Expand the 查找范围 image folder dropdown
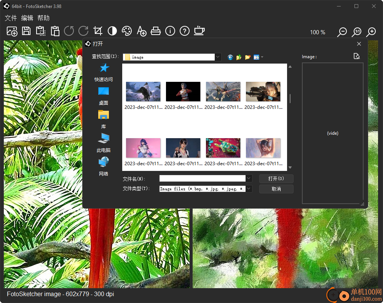Viewport: 383px width, 303px height. point(218,57)
